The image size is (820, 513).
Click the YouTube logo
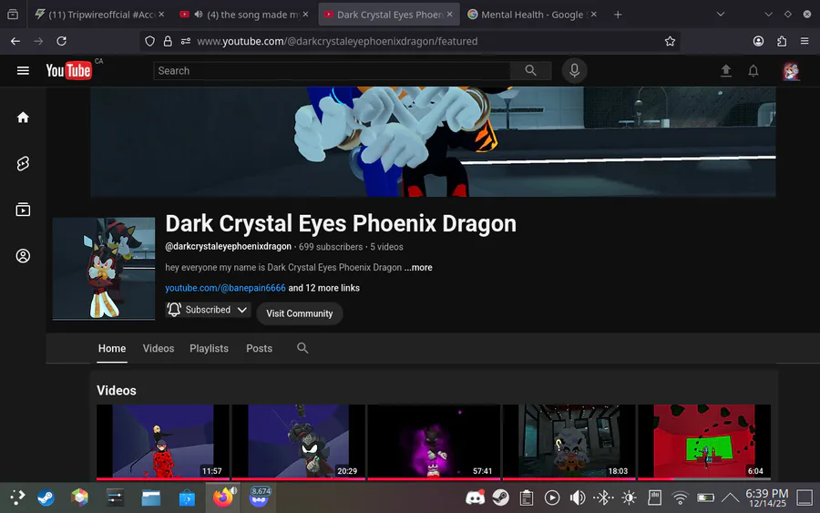click(68, 70)
